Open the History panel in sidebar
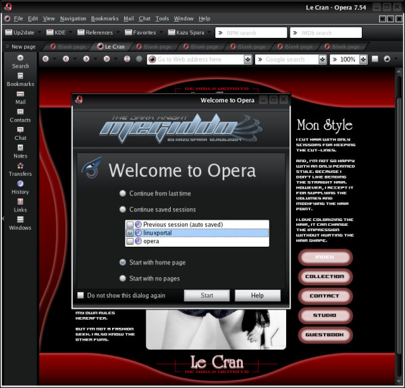This screenshot has width=405, height=388. tap(20, 187)
